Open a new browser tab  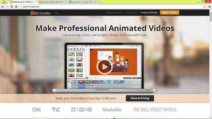click(100, 2)
